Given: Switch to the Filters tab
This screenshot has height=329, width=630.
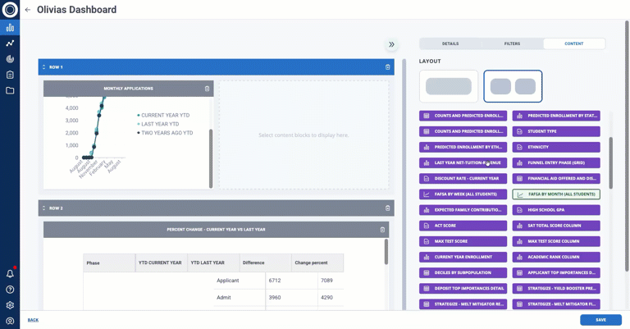Looking at the screenshot, I should [512, 43].
